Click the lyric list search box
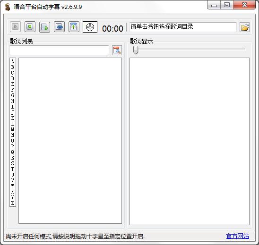This screenshot has height=245, width=259. click(59, 50)
